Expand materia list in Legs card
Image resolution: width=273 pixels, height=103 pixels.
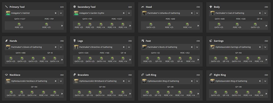click(130, 60)
